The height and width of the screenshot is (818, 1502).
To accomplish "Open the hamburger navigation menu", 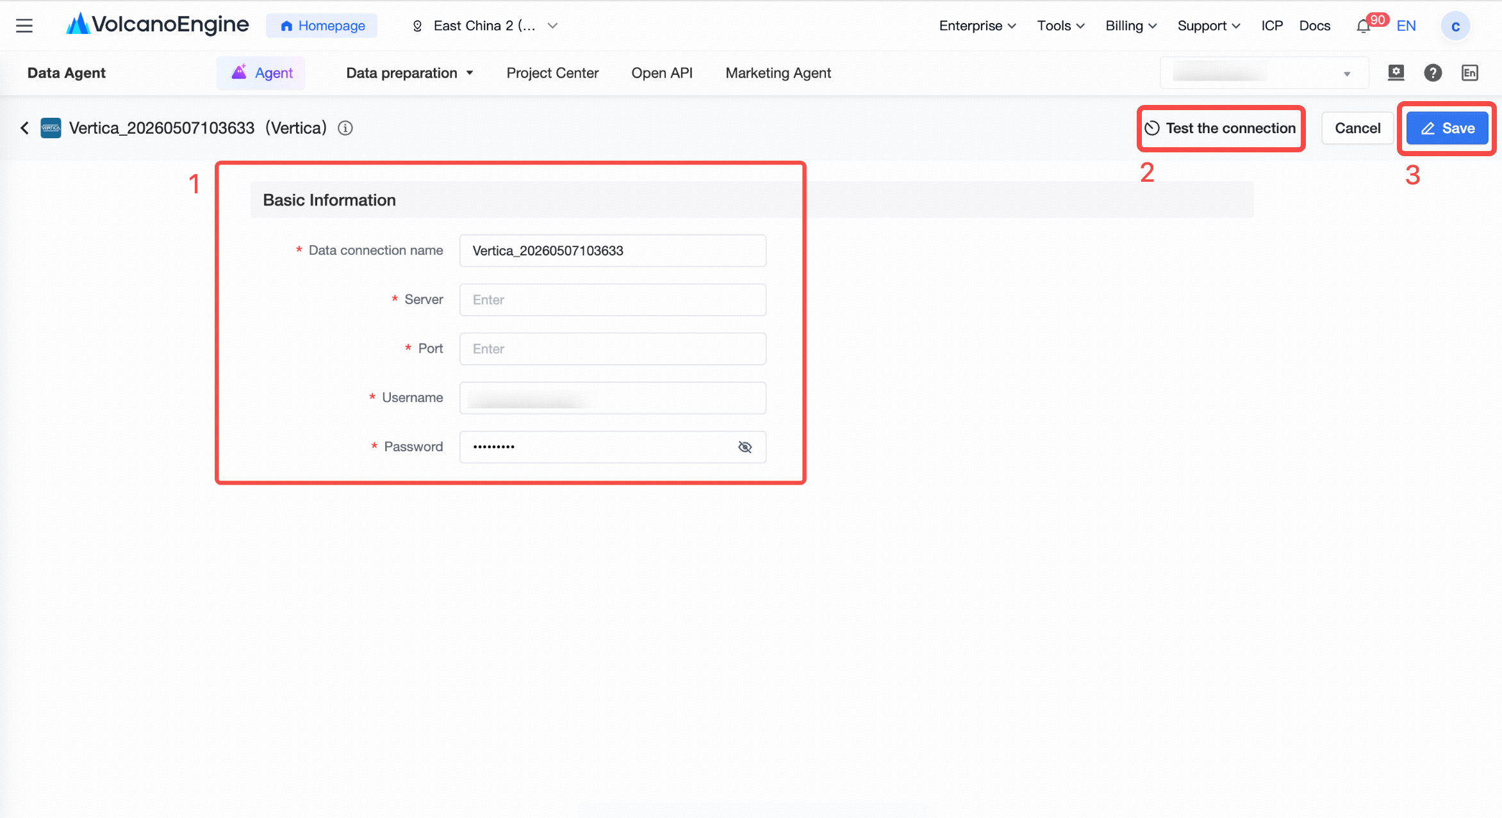I will pos(24,26).
